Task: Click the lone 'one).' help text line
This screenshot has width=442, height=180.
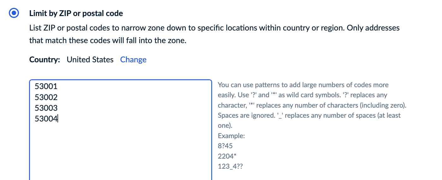Action: coord(225,126)
